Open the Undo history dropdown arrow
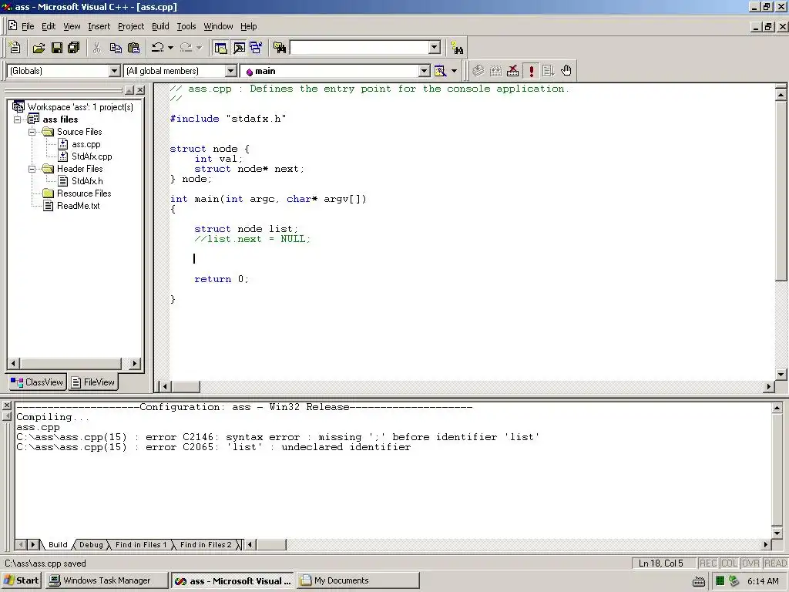 pyautogui.click(x=170, y=48)
